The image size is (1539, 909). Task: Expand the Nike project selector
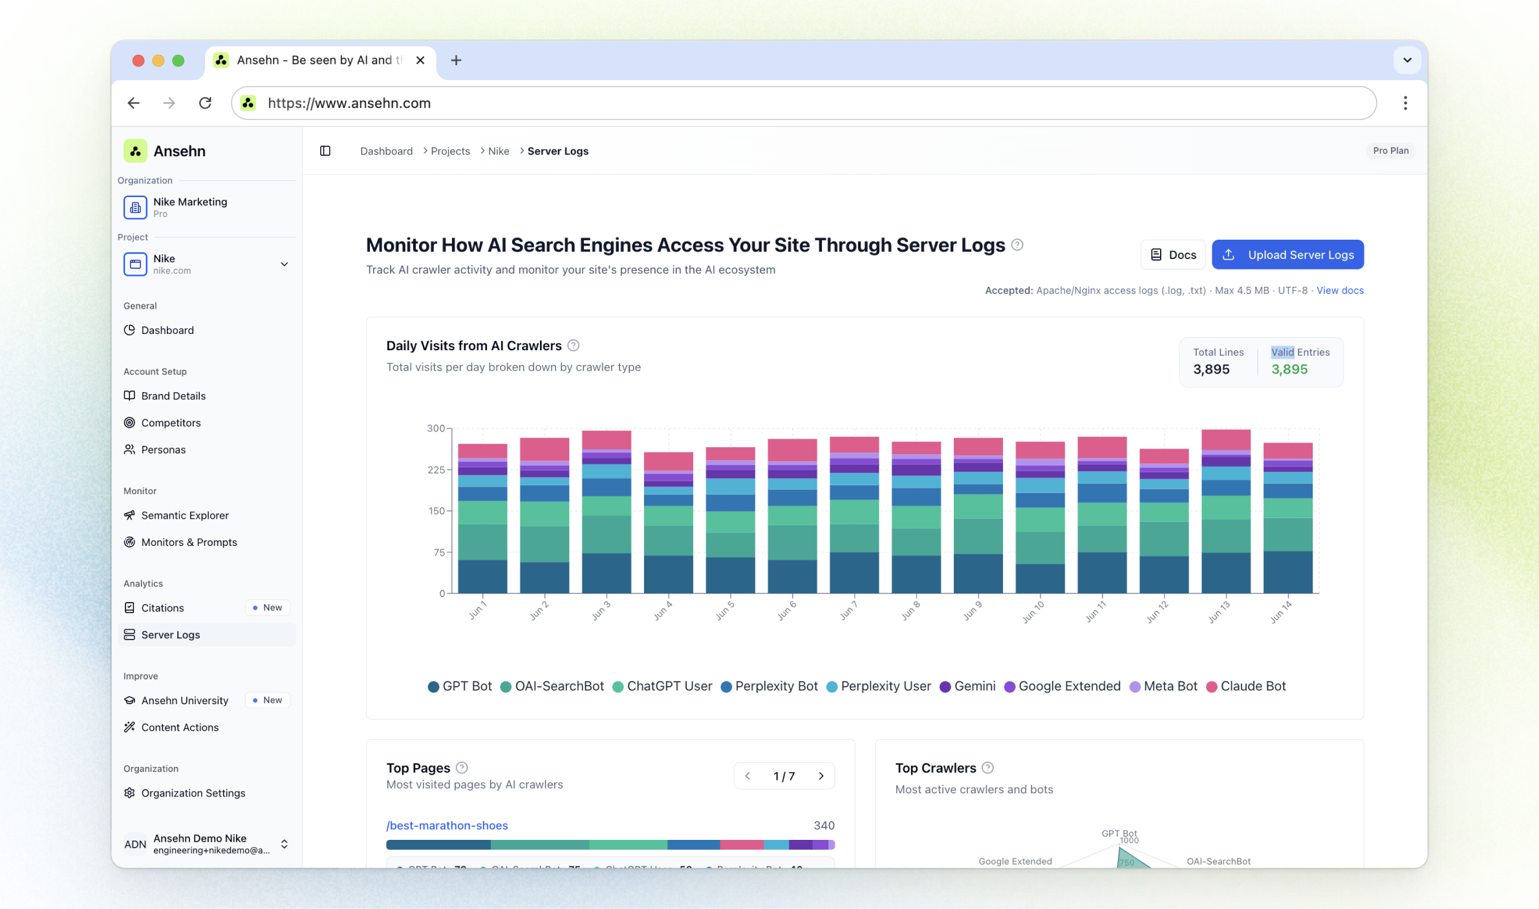pos(284,264)
